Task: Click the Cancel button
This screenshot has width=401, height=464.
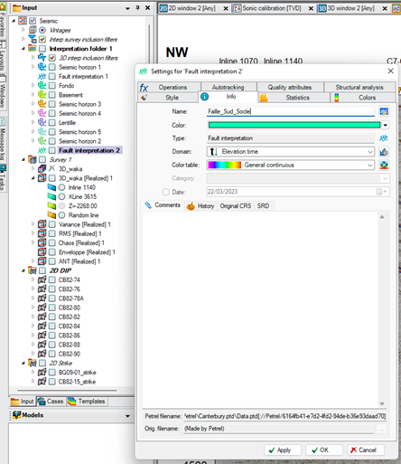Action: click(366, 450)
